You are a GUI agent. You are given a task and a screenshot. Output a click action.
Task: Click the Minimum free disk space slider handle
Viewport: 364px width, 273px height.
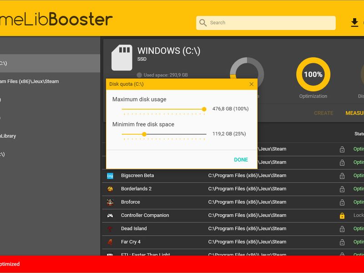click(x=144, y=134)
